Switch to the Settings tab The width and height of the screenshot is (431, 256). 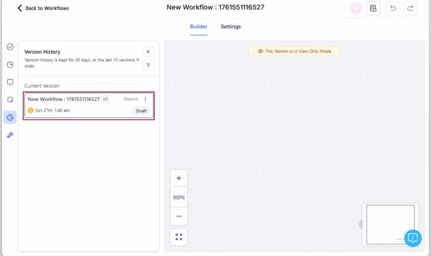[231, 26]
